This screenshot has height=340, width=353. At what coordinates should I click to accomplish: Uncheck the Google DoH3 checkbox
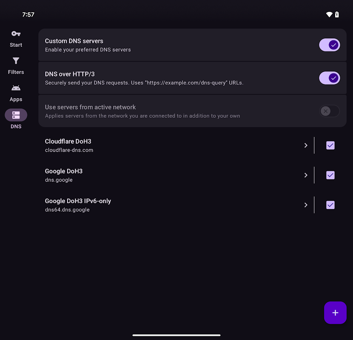tap(330, 175)
